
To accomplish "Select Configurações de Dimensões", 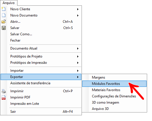I will pyautogui.click(x=114, y=96).
